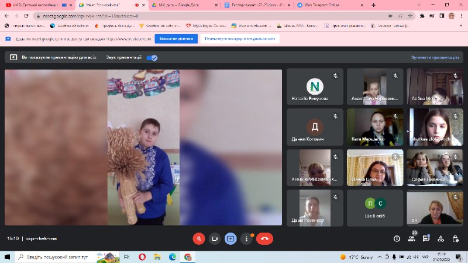Click the blue stop-sharing banner button
468x263 pixels.
[x=176, y=39]
